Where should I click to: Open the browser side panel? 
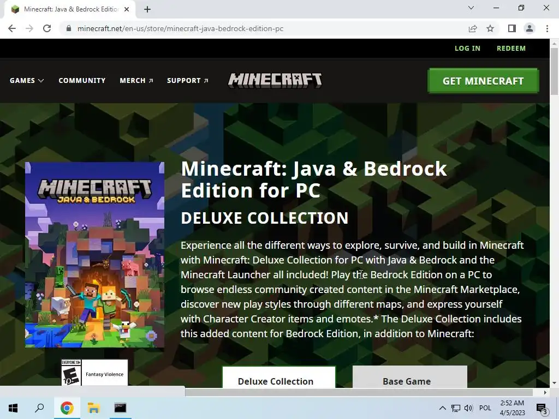click(x=512, y=28)
